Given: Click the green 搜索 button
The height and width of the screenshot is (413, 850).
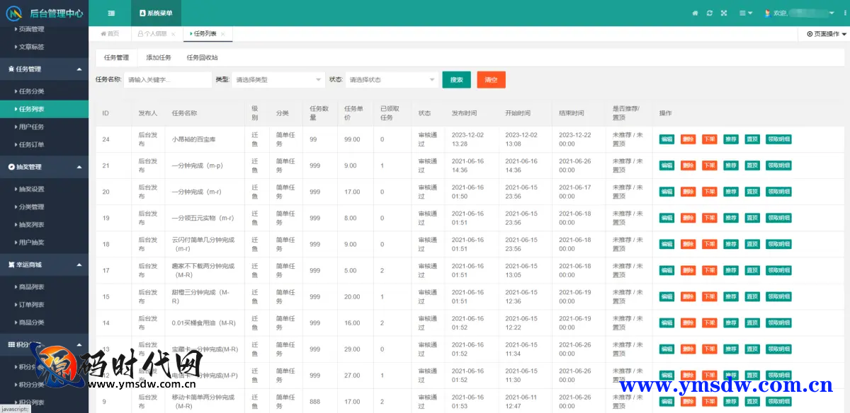Looking at the screenshot, I should coord(456,80).
